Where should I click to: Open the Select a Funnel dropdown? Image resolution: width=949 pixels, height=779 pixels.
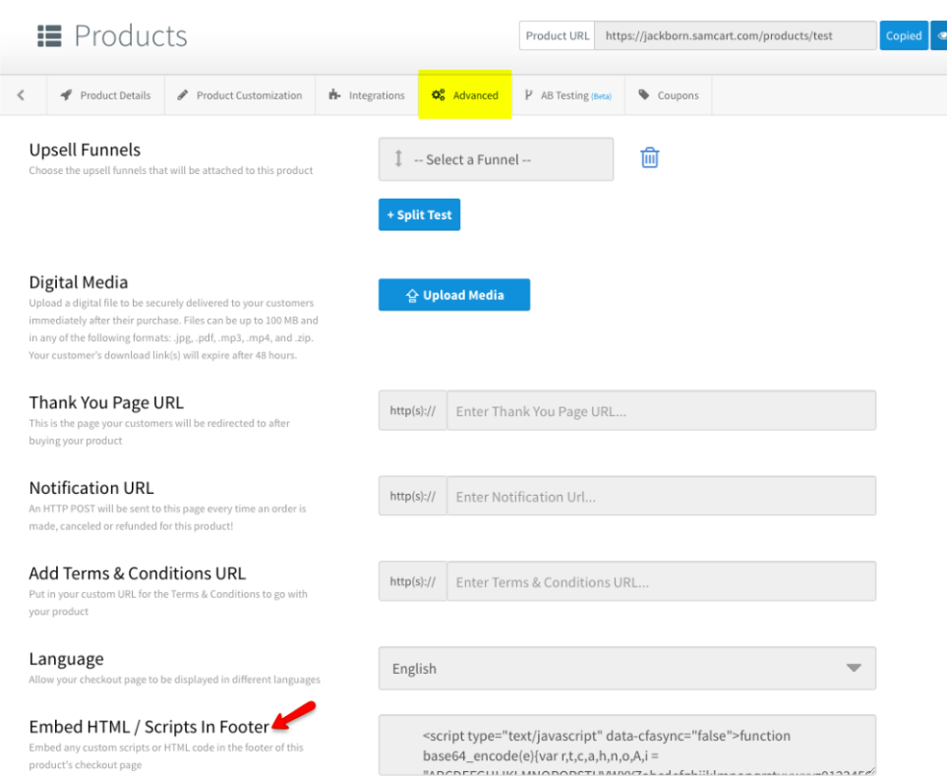pos(496,159)
